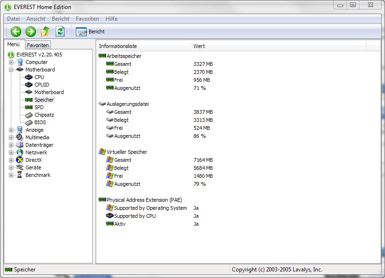Click the Geräte devices icon in tree

point(20,167)
